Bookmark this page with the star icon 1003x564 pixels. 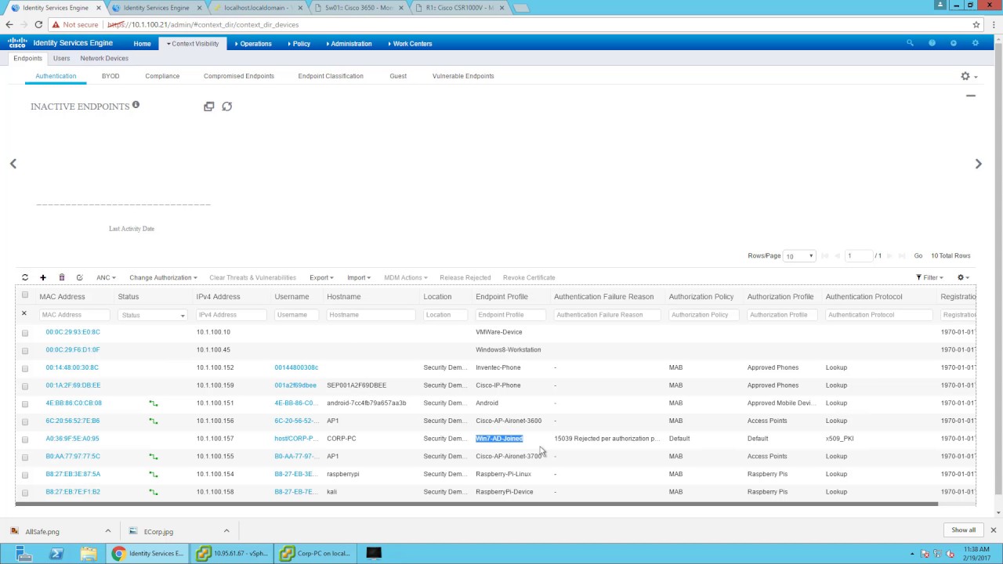click(x=976, y=24)
